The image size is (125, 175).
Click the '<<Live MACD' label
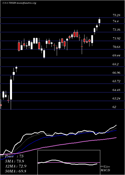pyautogui.click(x=105, y=168)
